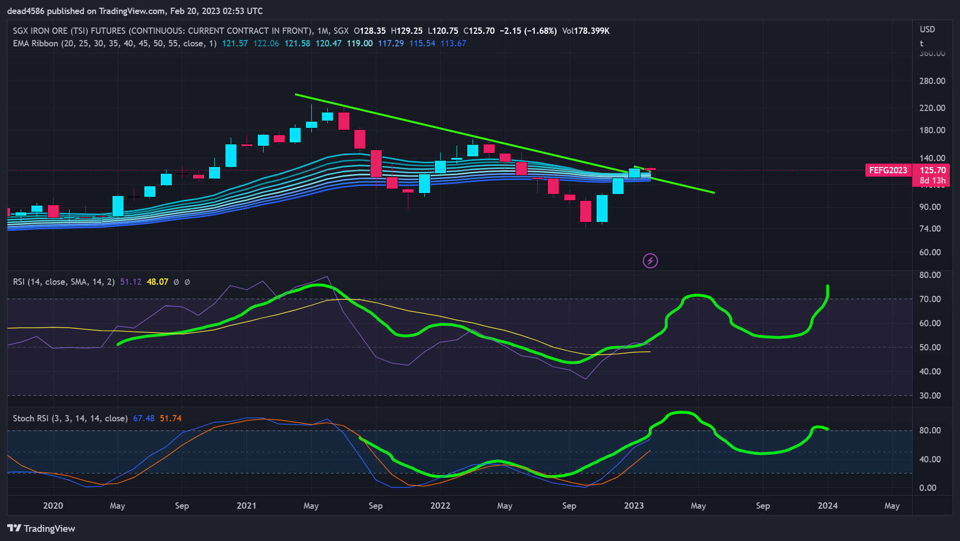Click the RSI (14, close, SMA, 14, 2) legend
960x541 pixels.
pos(64,282)
